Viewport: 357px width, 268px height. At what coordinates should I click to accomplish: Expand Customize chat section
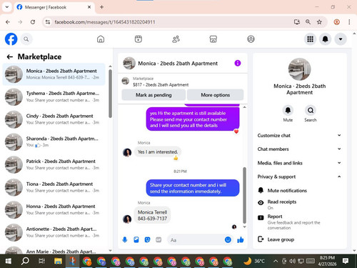point(299,135)
